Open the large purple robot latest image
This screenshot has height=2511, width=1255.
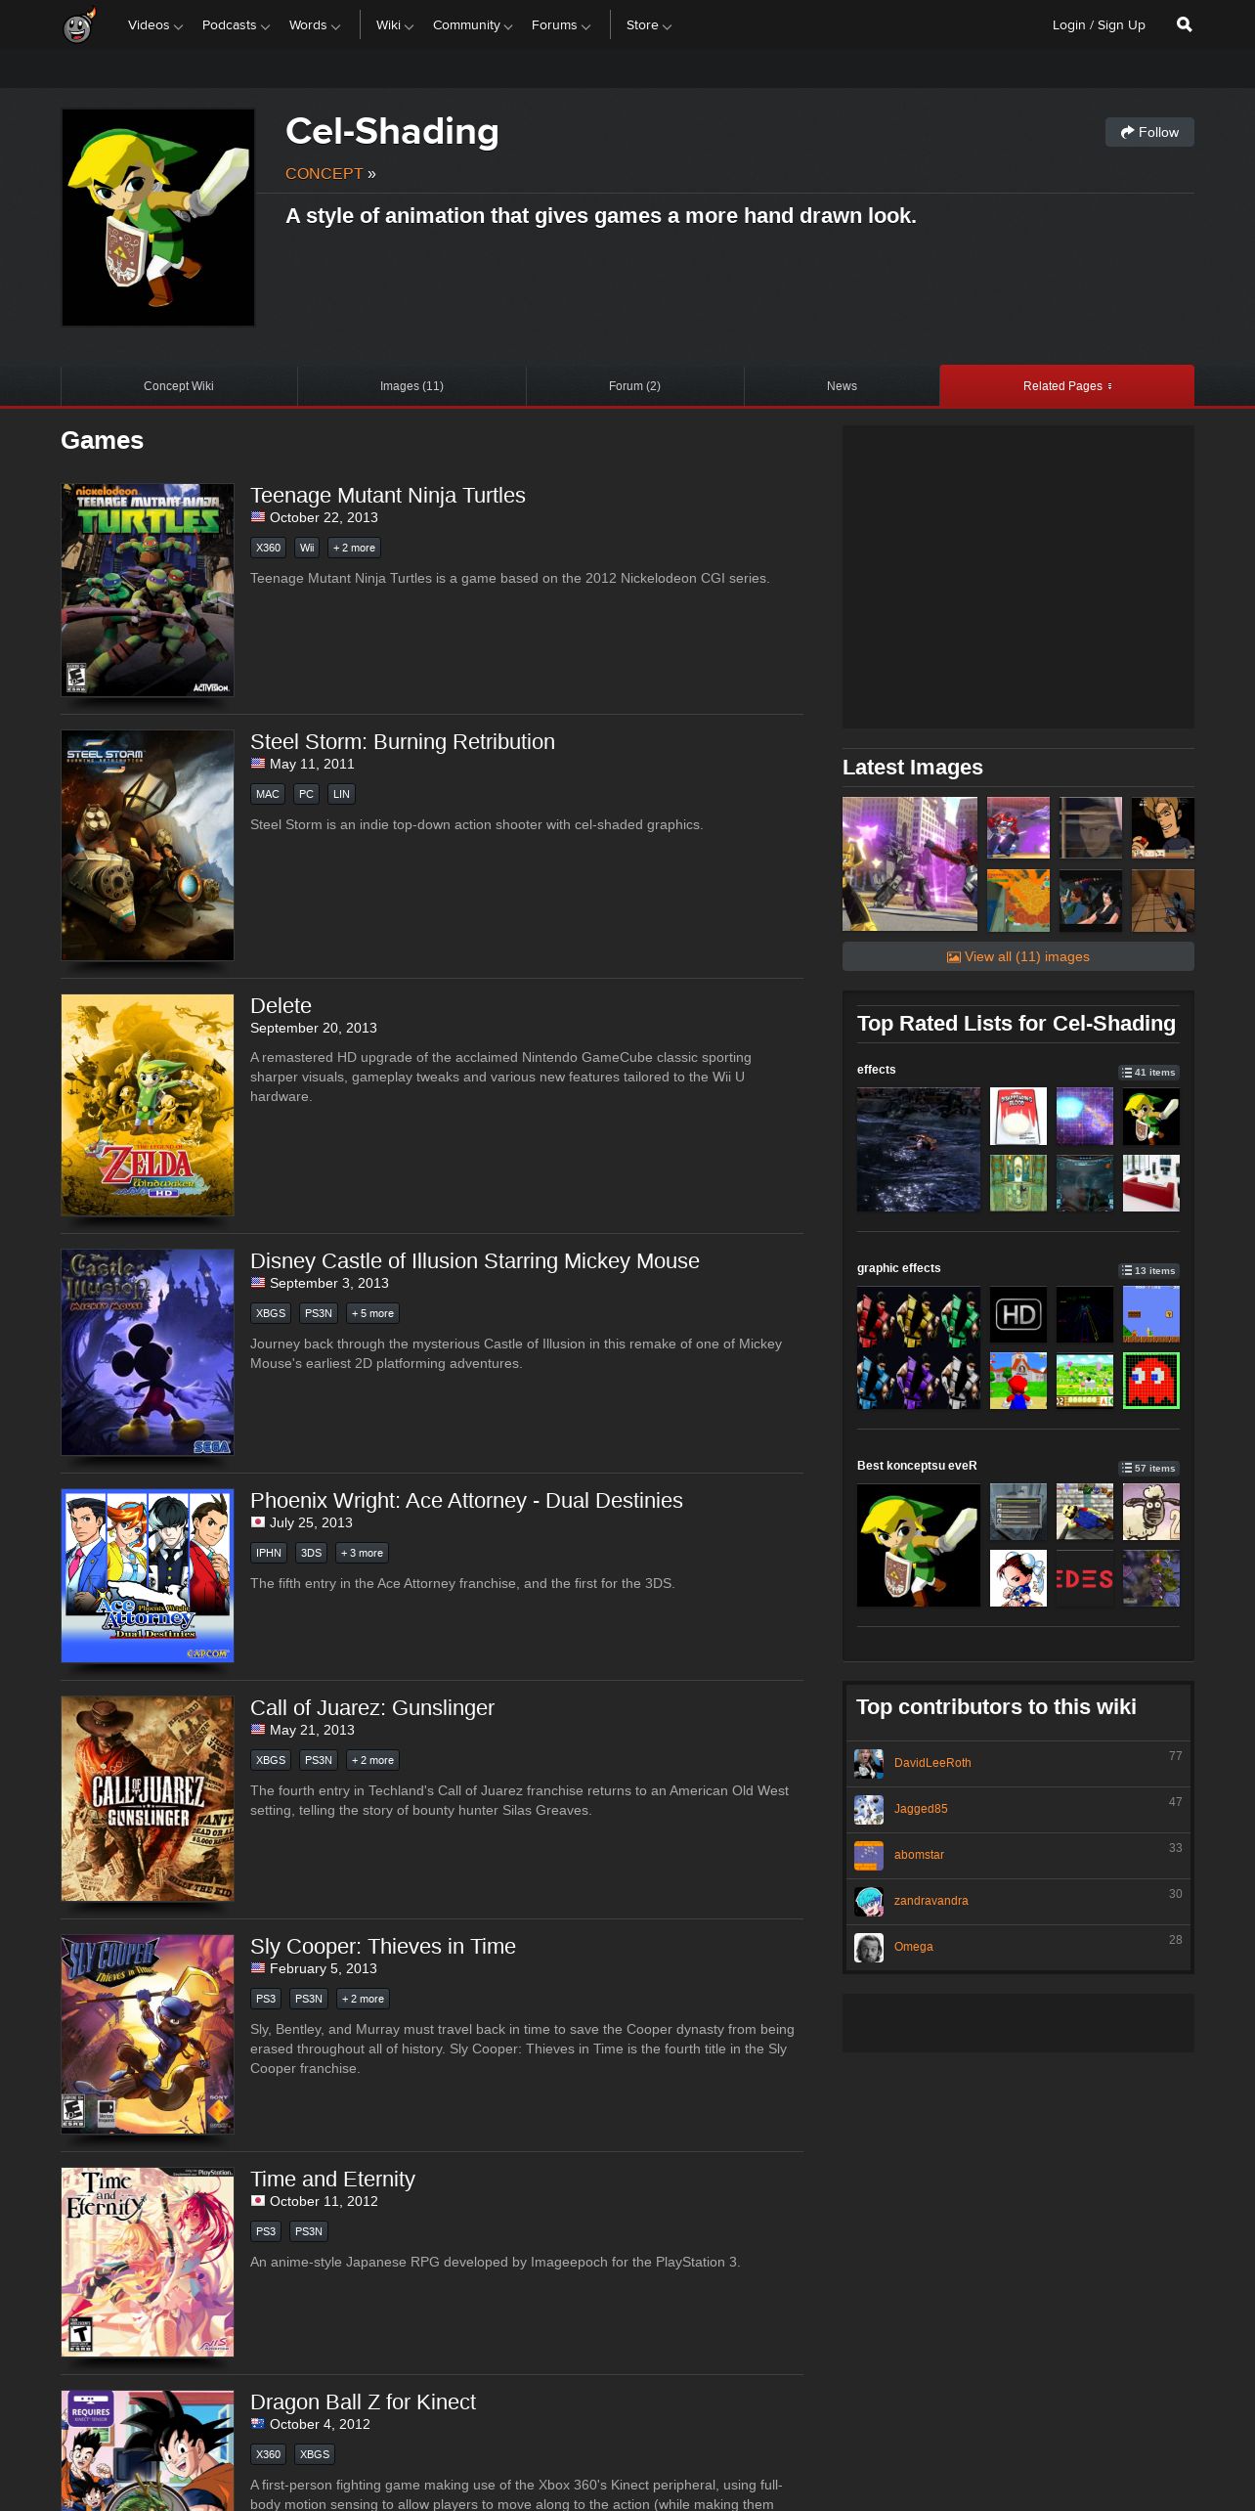tap(910, 863)
